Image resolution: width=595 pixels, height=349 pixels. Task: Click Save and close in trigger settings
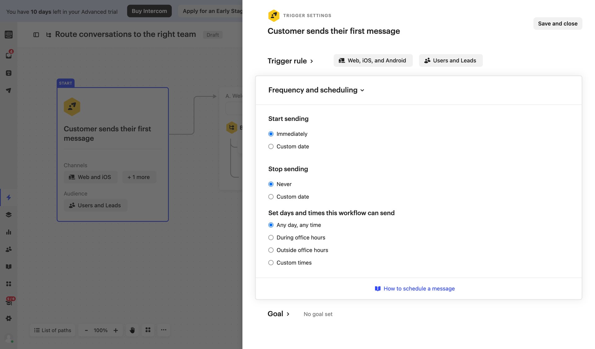(x=558, y=24)
